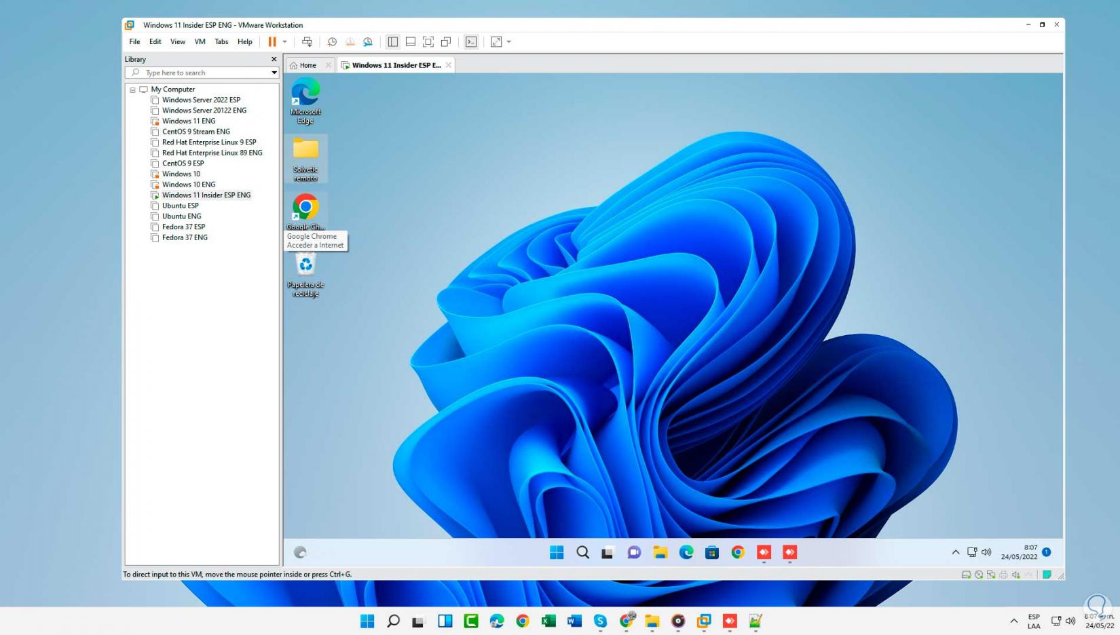1120x635 pixels.
Task: Collapse the My Computer tree node
Action: [132, 90]
